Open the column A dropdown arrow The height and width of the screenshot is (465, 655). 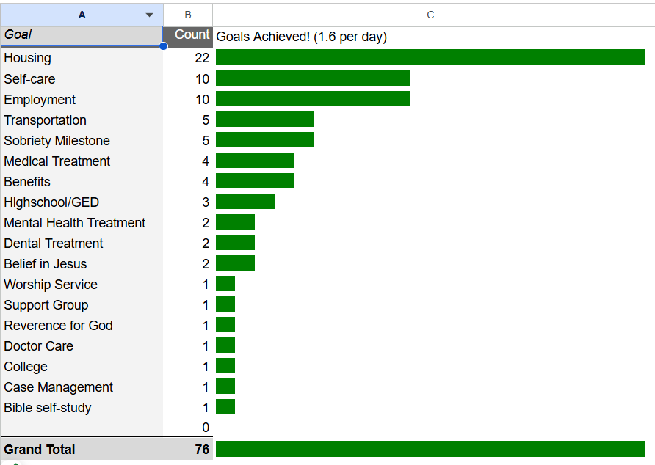(x=149, y=15)
